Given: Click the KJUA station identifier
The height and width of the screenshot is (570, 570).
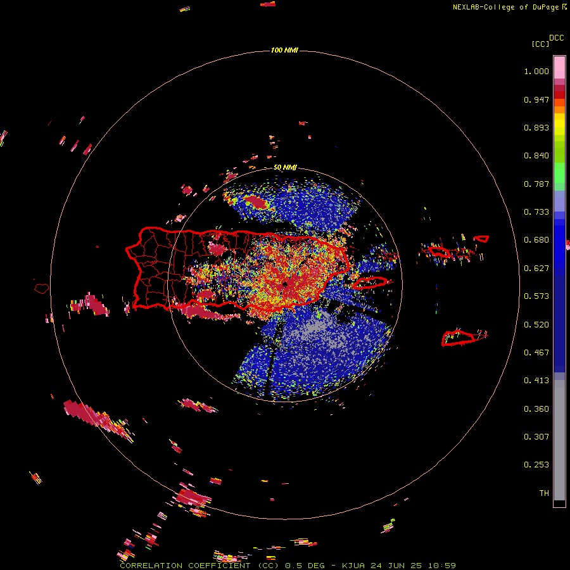Looking at the screenshot, I should (x=355, y=566).
